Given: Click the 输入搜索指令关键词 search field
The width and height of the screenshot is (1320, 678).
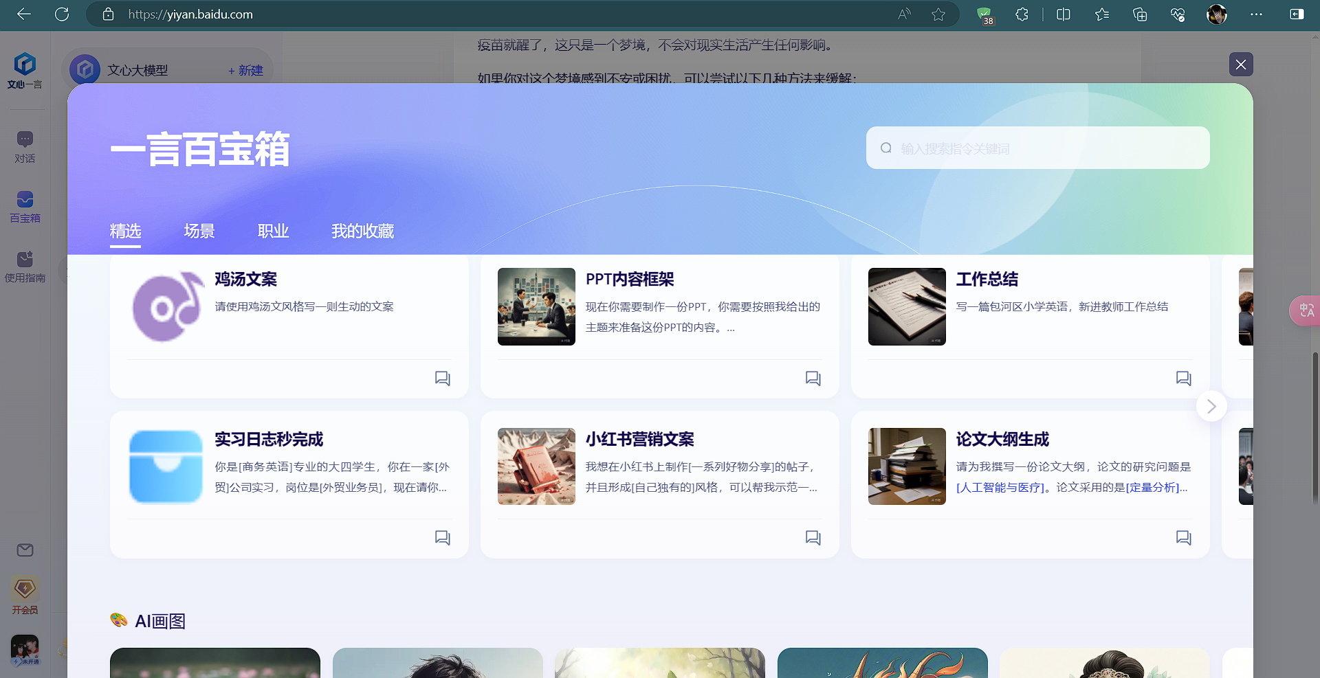Looking at the screenshot, I should coord(1038,148).
